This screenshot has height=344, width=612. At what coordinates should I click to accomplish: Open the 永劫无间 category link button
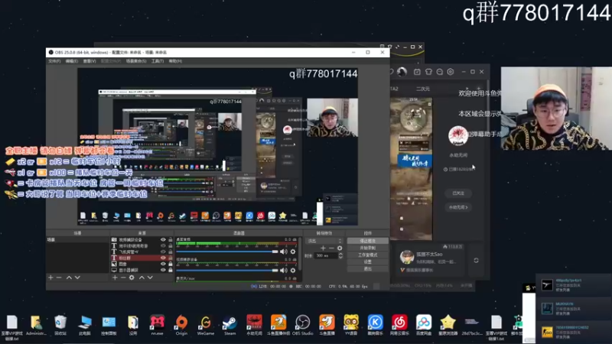[458, 207]
